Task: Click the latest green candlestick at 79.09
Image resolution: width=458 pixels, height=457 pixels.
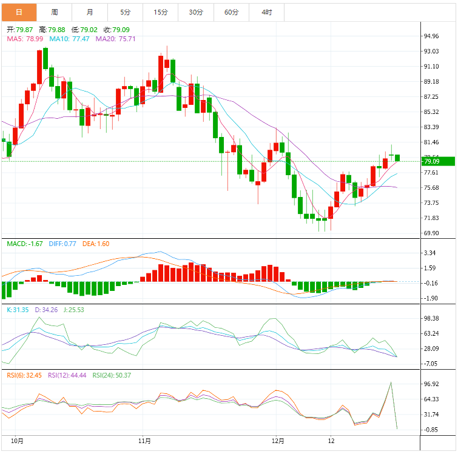Action: [397, 158]
